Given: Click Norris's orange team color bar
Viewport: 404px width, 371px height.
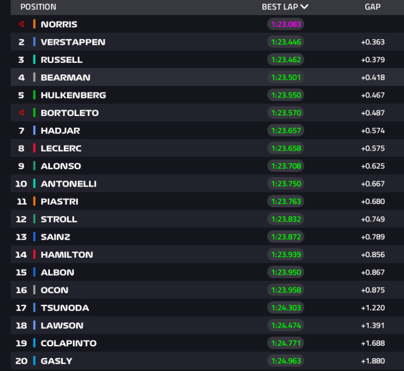Looking at the screenshot, I should (34, 24).
